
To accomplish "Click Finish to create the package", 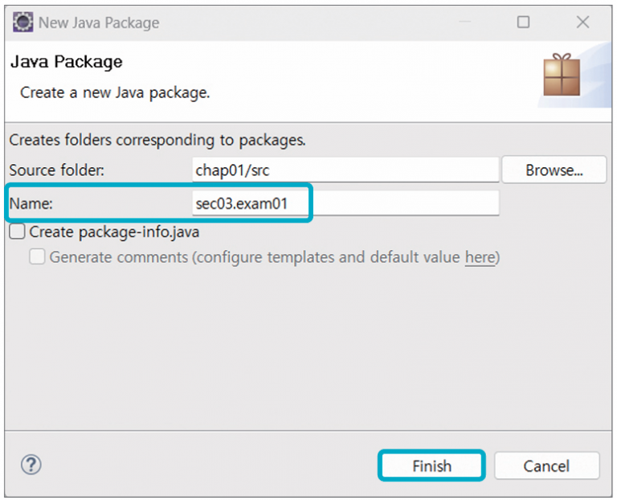I will click(431, 465).
